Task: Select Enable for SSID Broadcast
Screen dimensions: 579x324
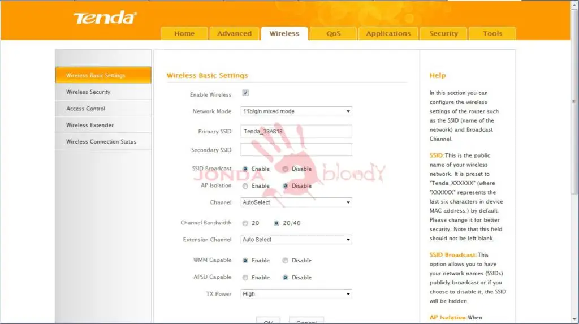Action: [x=245, y=169]
